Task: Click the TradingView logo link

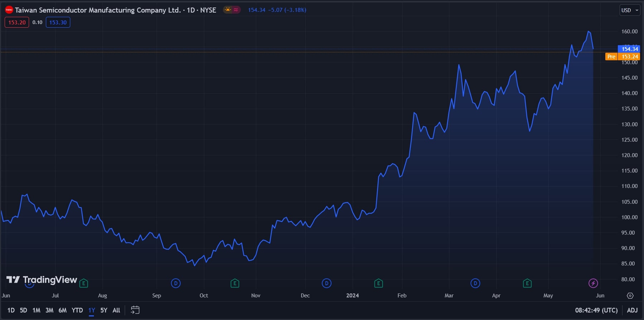Action: [42, 280]
